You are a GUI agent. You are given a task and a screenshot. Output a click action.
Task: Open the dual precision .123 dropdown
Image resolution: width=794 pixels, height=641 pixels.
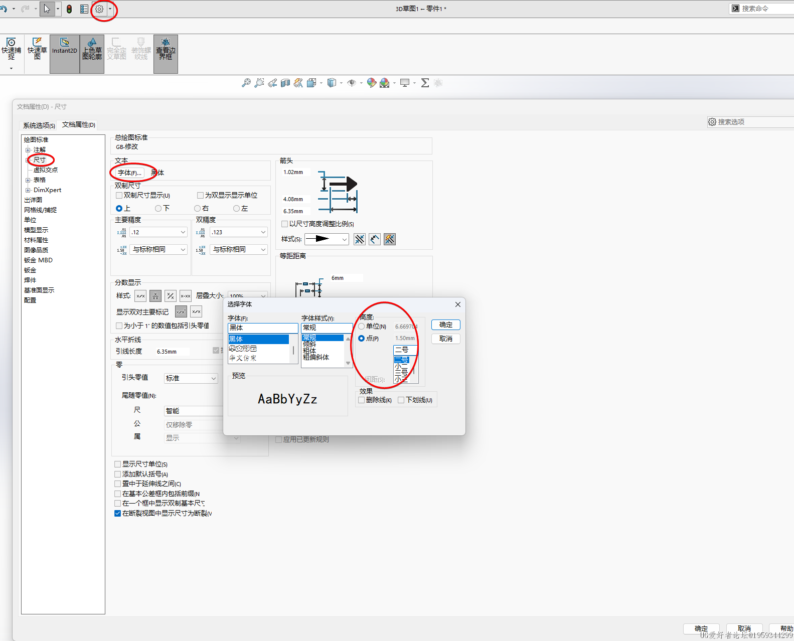[x=239, y=232]
